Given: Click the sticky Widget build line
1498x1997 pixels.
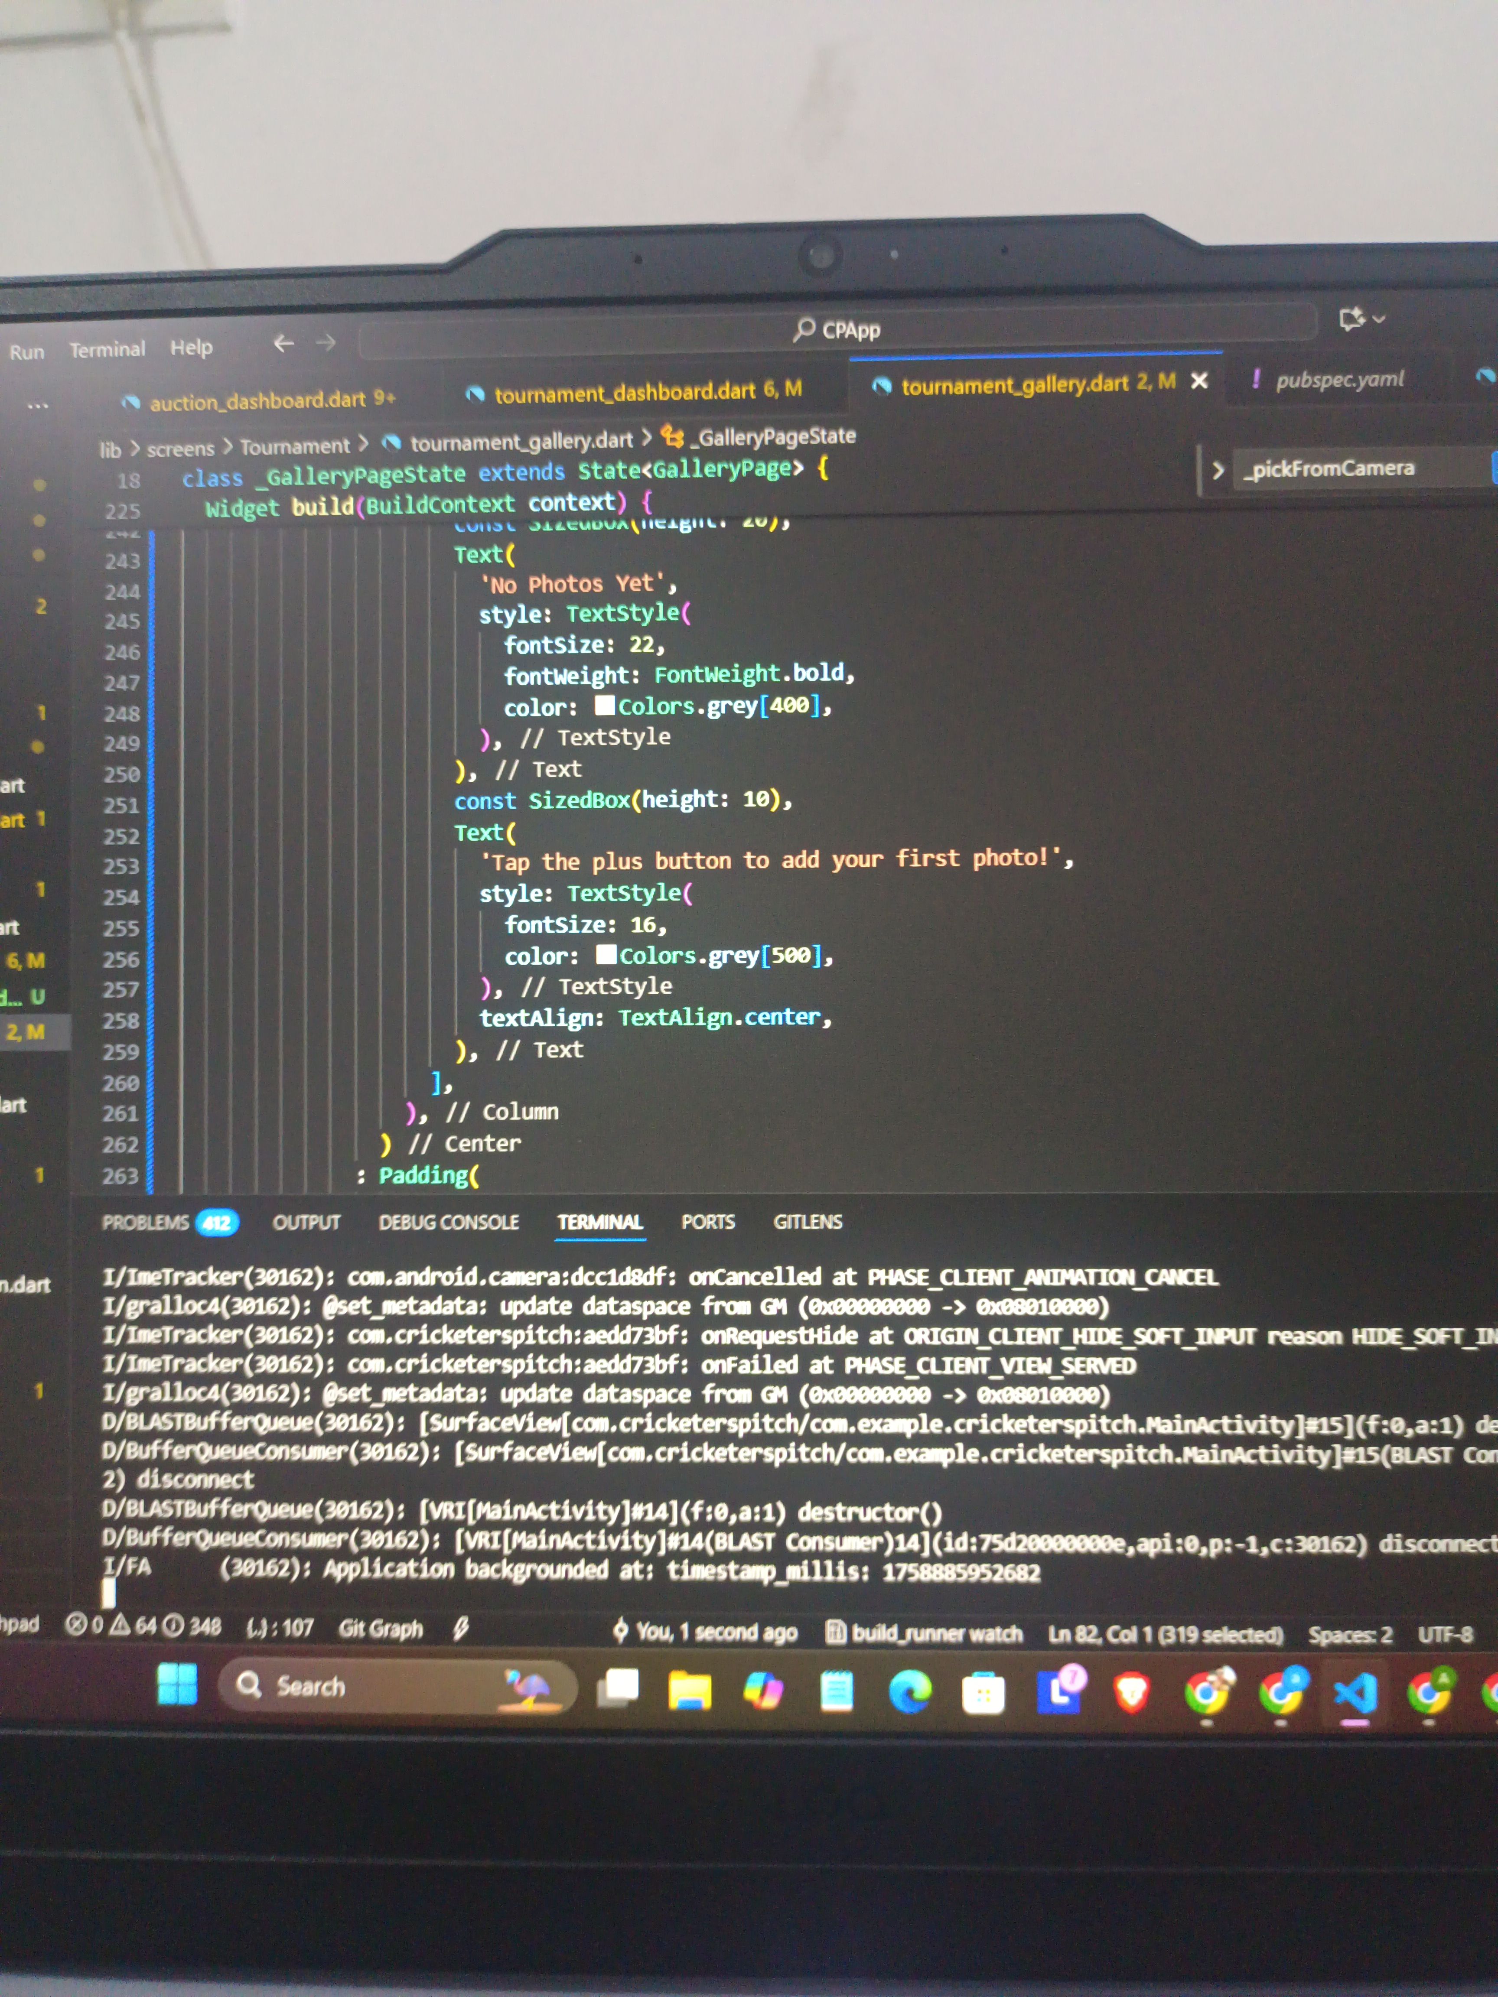Looking at the screenshot, I should click(429, 504).
